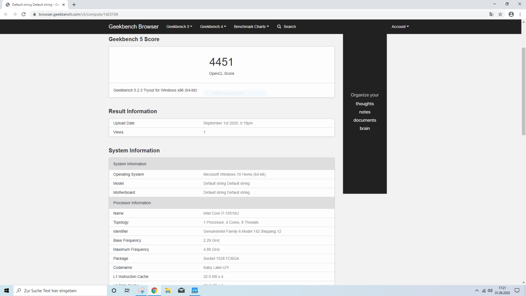The height and width of the screenshot is (296, 526).
Task: Click the search magnifier icon in navbar
Action: pyautogui.click(x=279, y=27)
